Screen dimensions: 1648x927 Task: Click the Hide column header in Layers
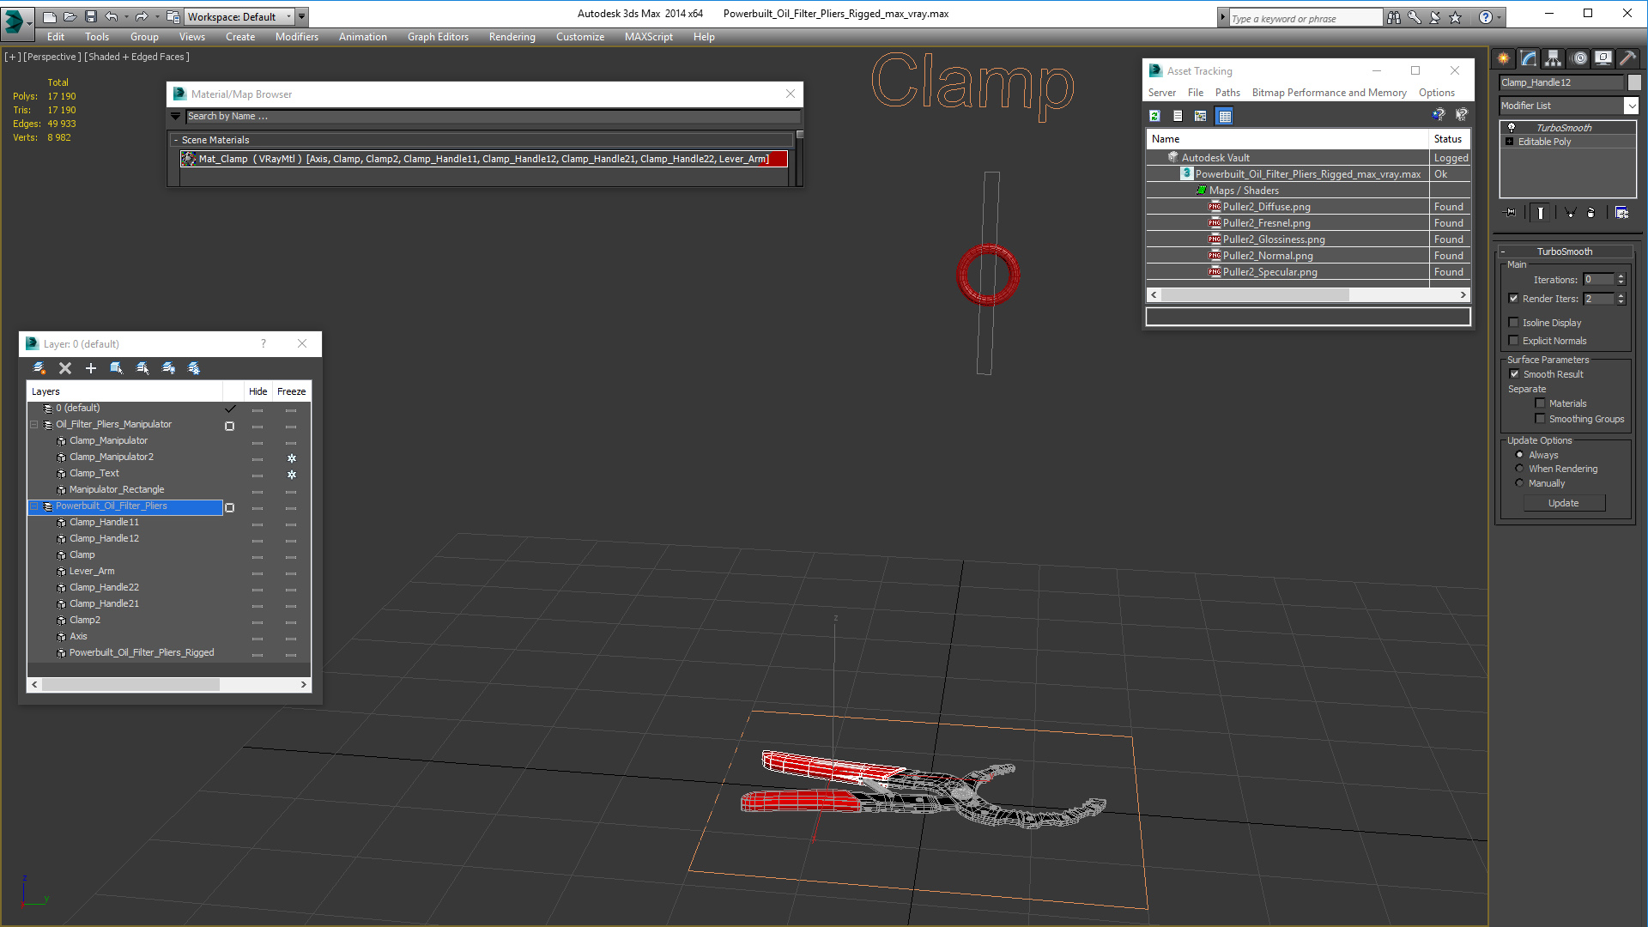click(x=258, y=391)
